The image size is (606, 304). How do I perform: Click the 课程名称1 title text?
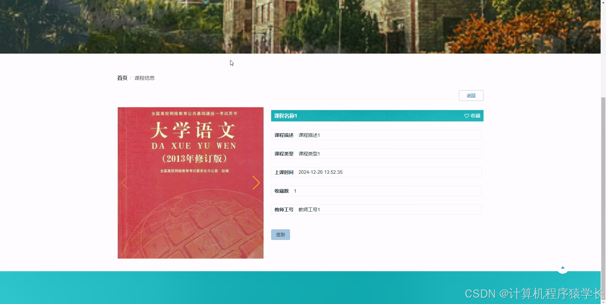click(x=286, y=116)
